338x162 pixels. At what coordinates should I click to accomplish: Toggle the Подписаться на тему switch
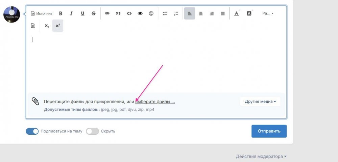[32, 131]
